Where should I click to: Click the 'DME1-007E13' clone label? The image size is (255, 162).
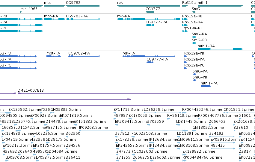[31, 90]
